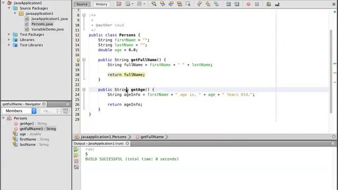Click Navigator filter toggle button icon
This screenshot has width=338, height=190.
pos(65,111)
